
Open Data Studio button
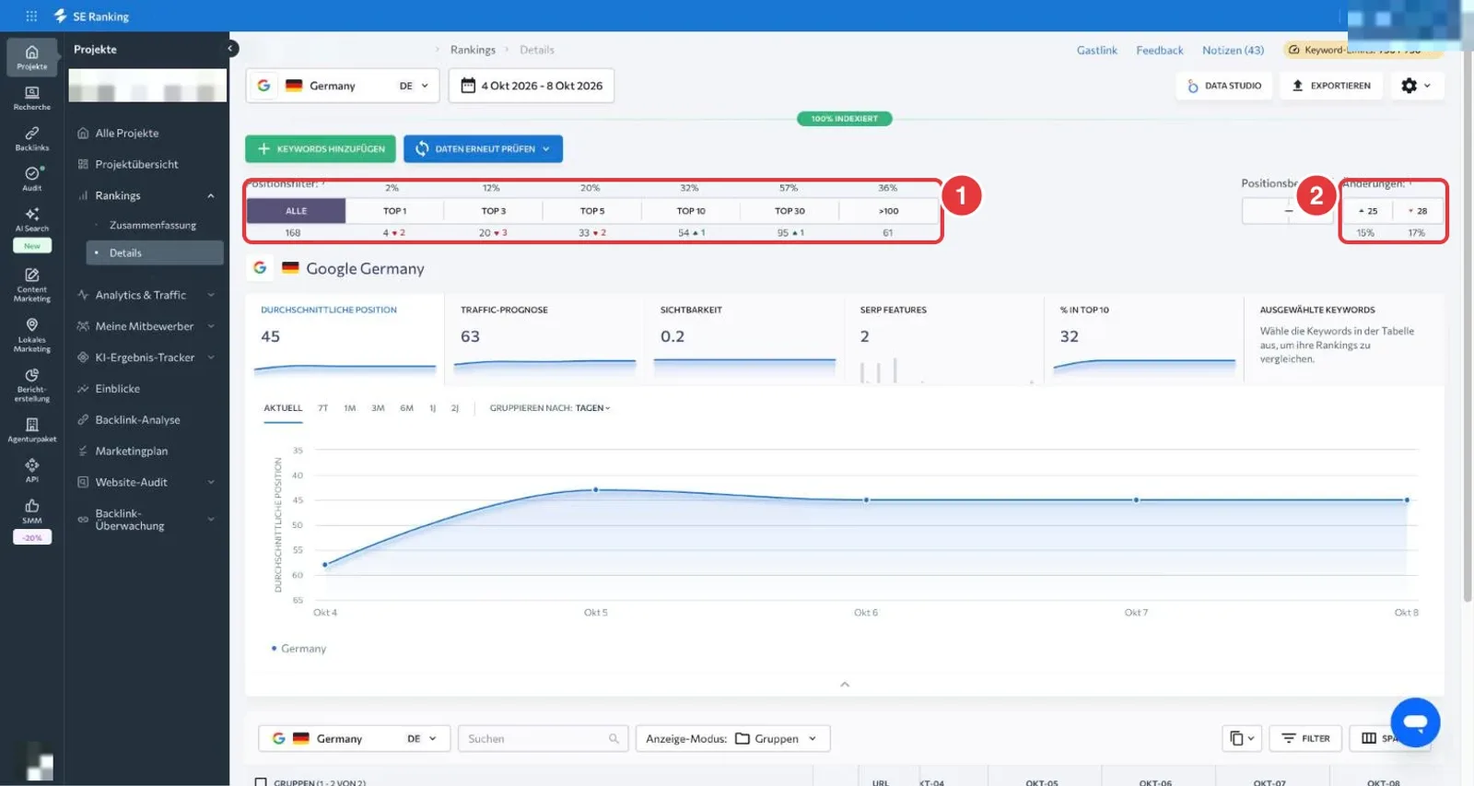[x=1224, y=86]
